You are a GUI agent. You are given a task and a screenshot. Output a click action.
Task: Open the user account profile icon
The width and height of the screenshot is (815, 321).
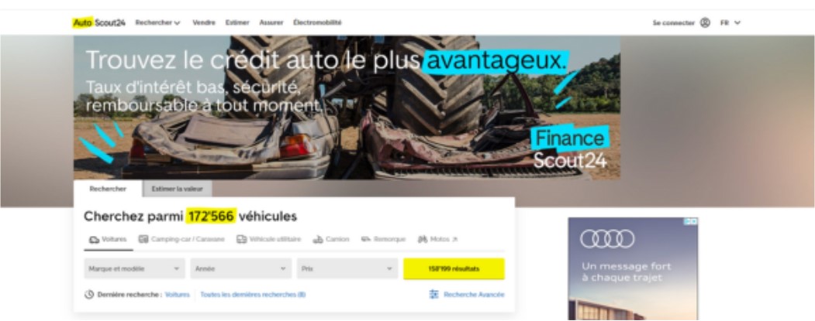[x=705, y=22]
